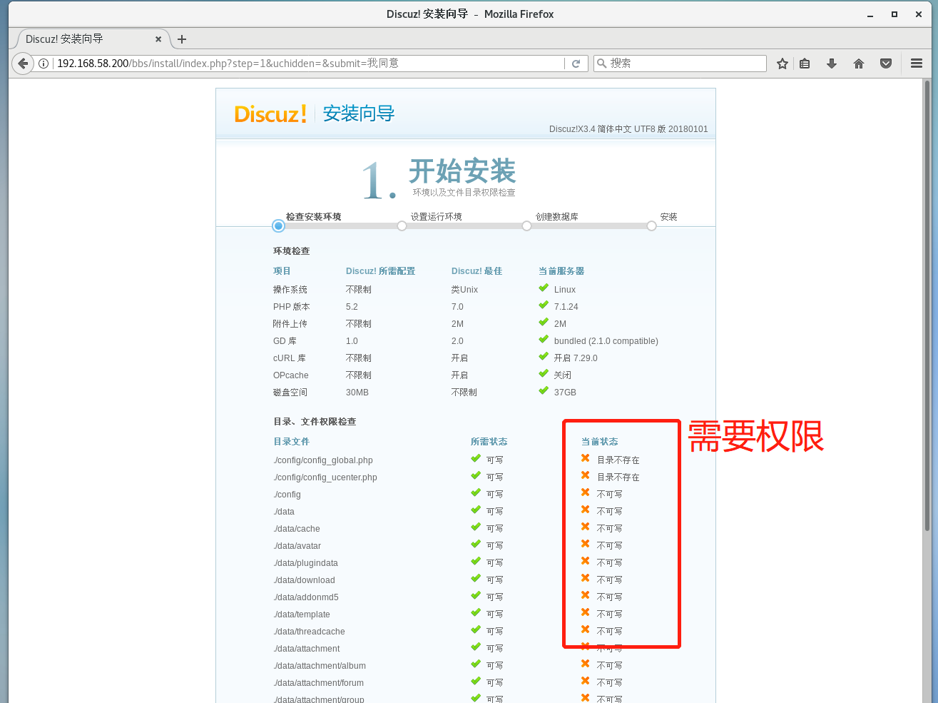Screen dimensions: 938x703
Task: Click the 环境检查 section heading
Action: (292, 251)
